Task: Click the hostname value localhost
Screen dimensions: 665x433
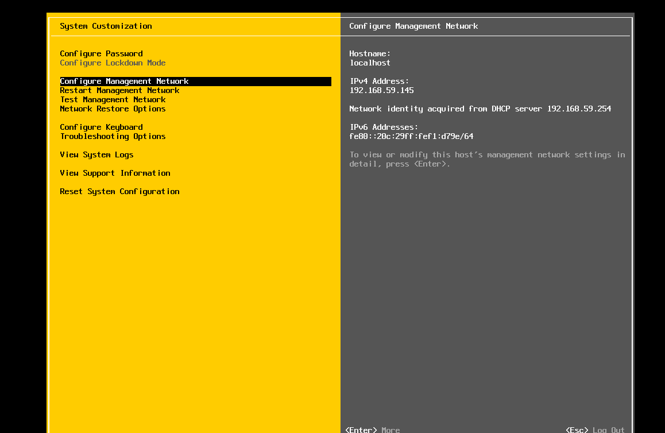Action: pyautogui.click(x=370, y=63)
